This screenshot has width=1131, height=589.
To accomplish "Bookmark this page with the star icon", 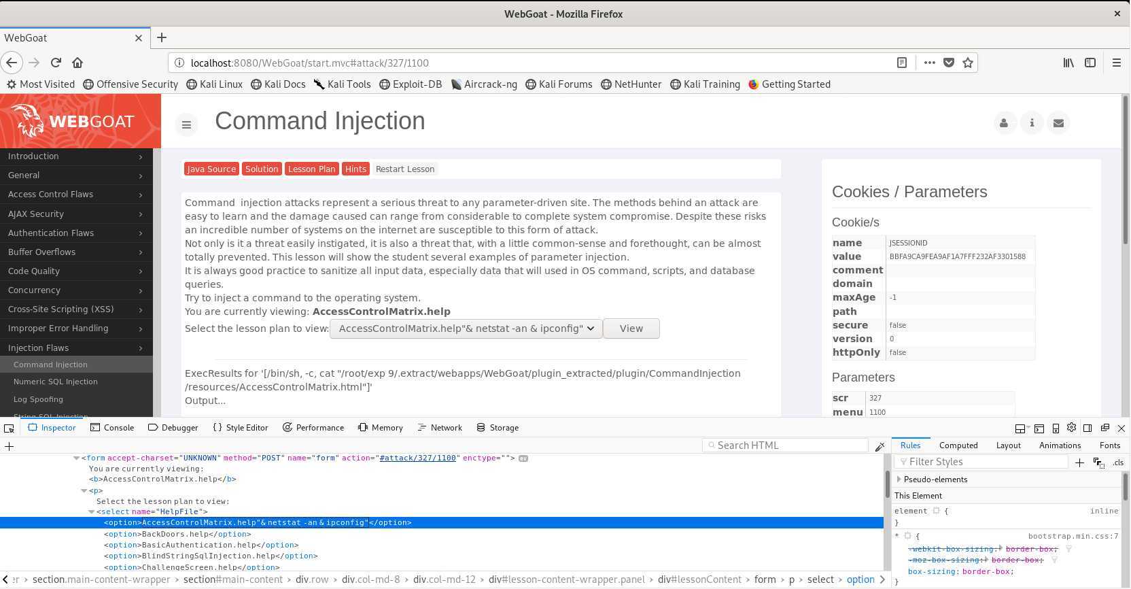I will coord(968,63).
